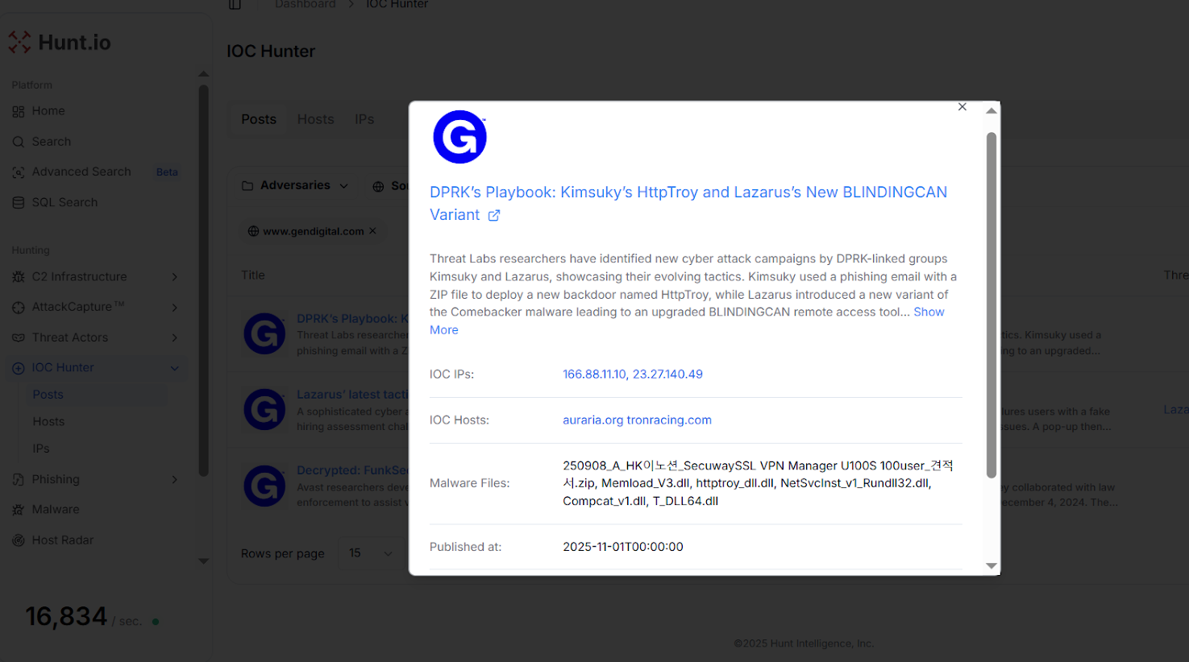Click the Malware bug icon
Viewport: 1189px width, 662px height.
pyautogui.click(x=18, y=510)
